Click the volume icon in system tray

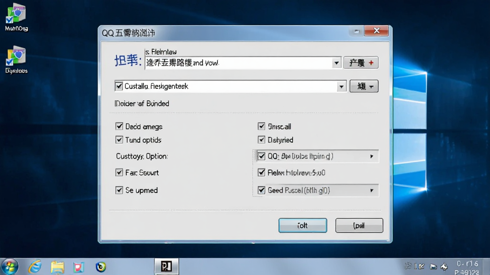point(444,266)
